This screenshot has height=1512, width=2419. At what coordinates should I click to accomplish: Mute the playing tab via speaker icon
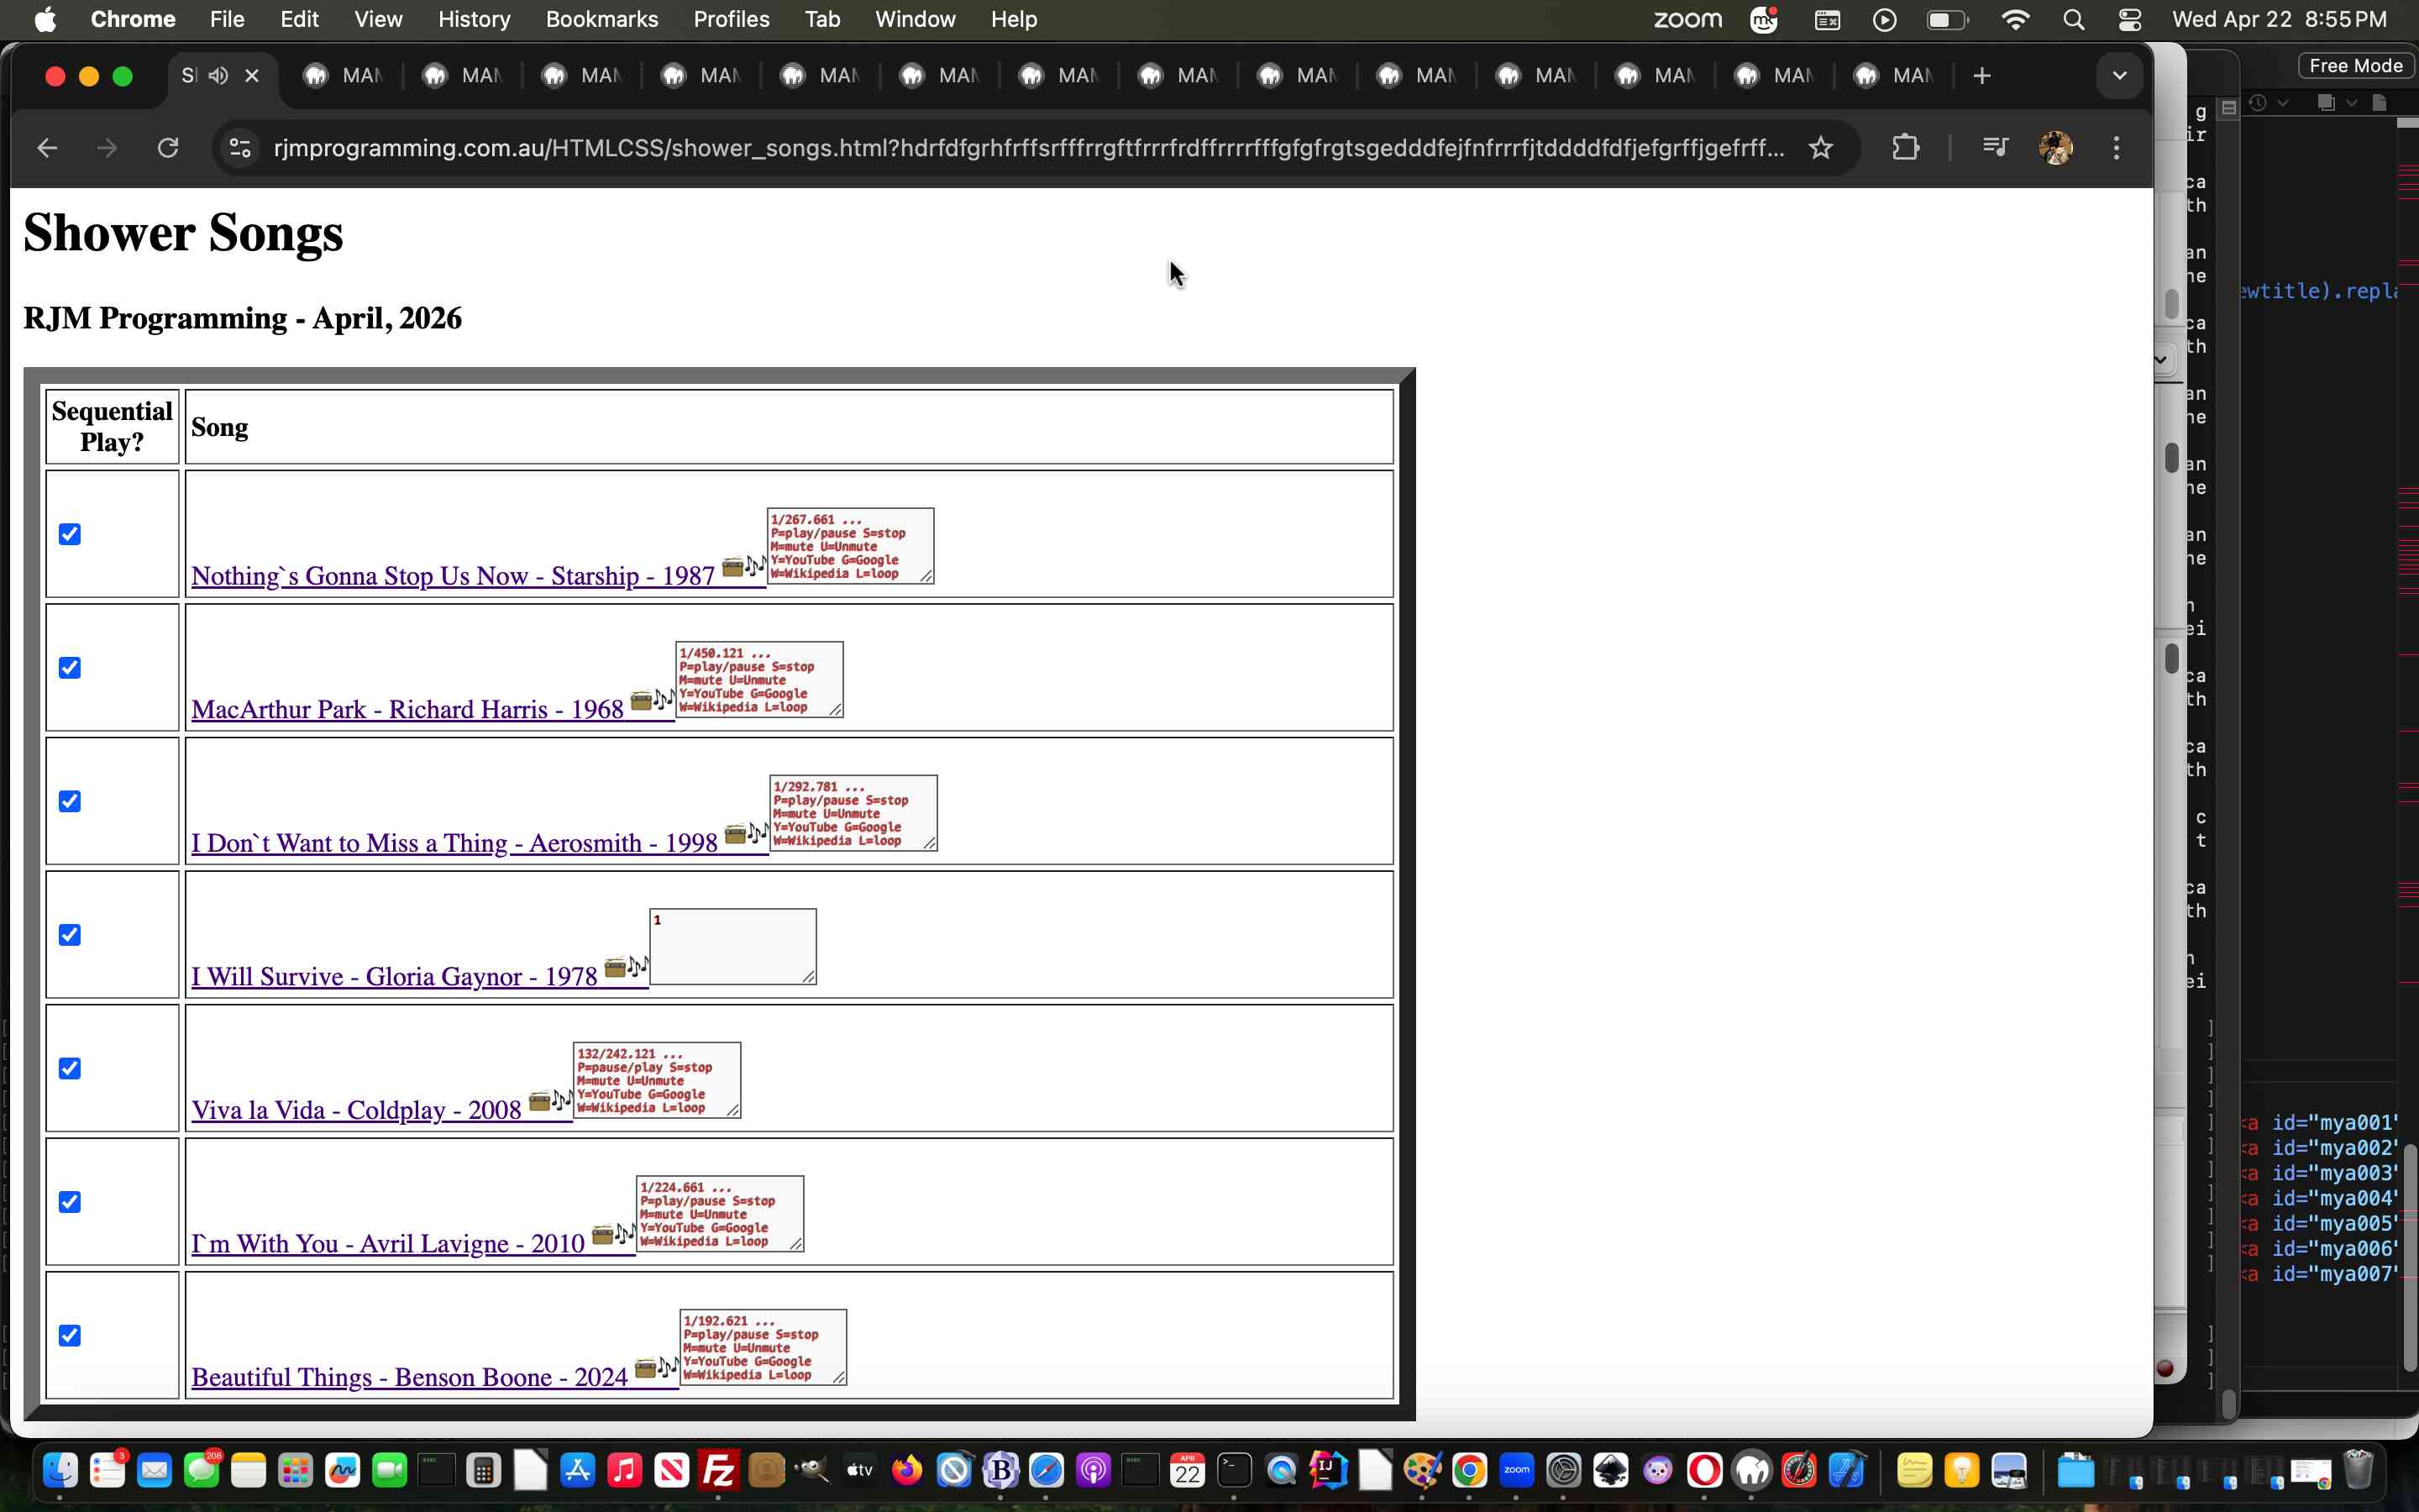[x=219, y=76]
